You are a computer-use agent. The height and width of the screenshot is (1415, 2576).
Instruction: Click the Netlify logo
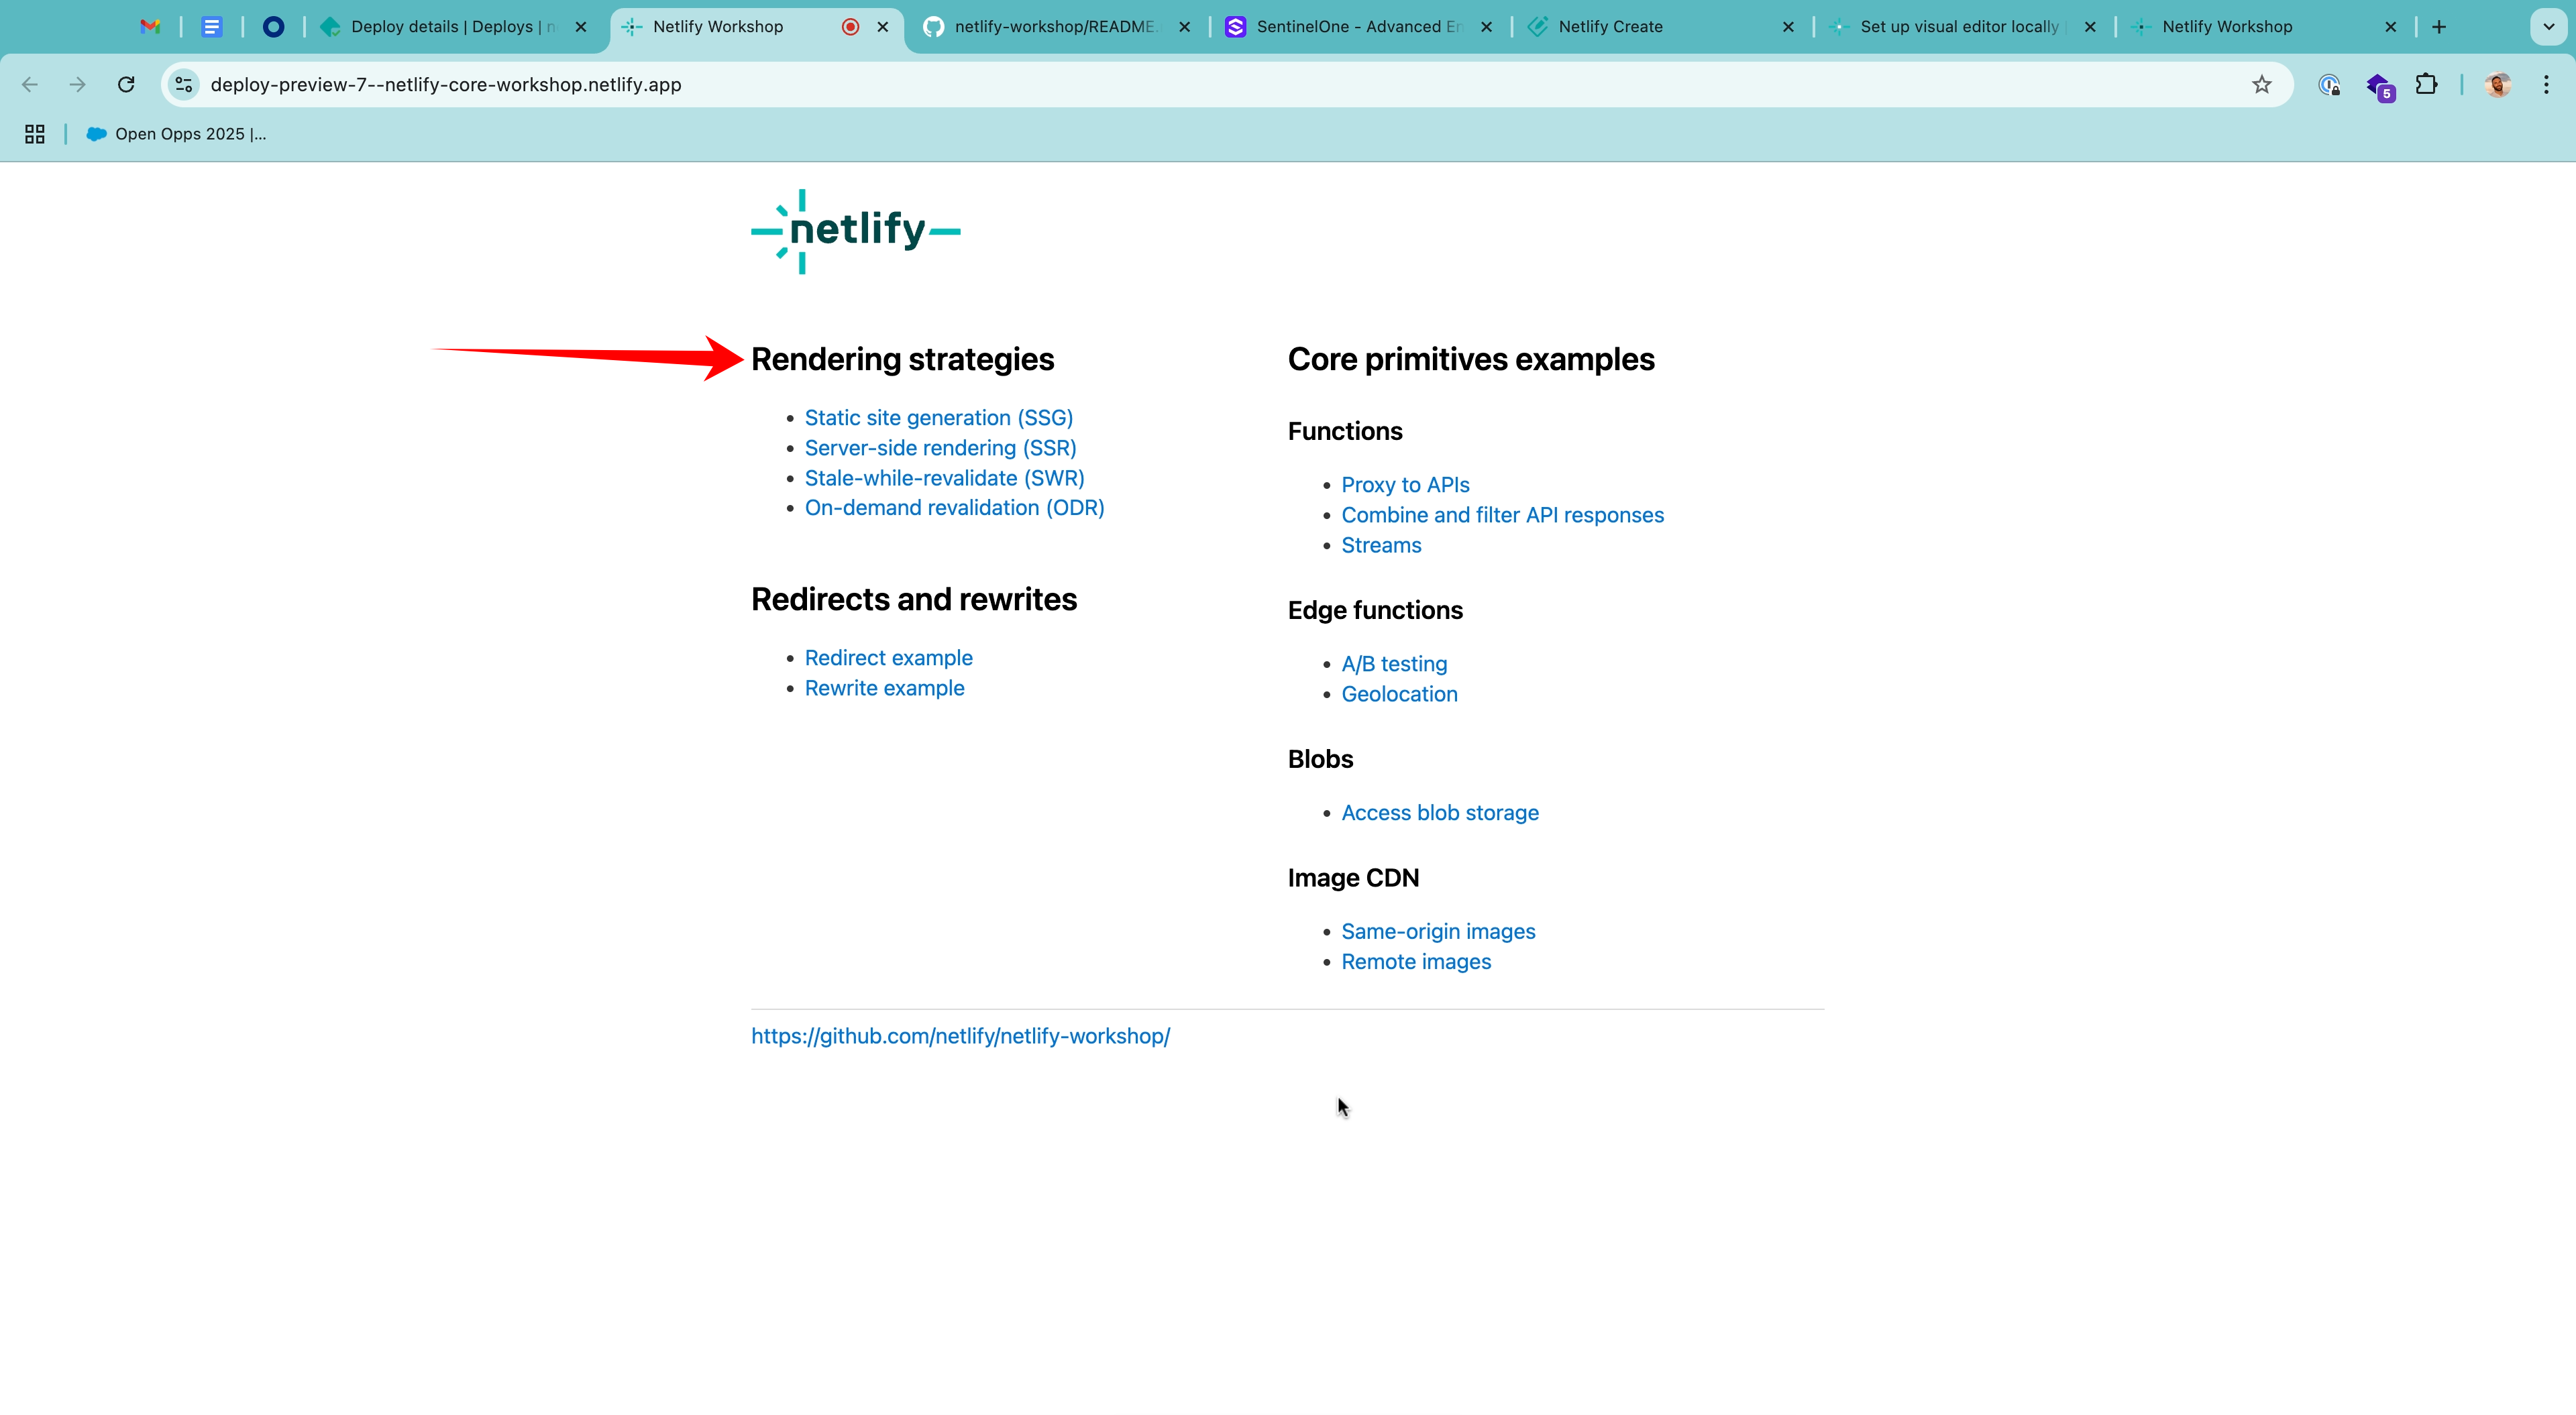[x=855, y=231]
